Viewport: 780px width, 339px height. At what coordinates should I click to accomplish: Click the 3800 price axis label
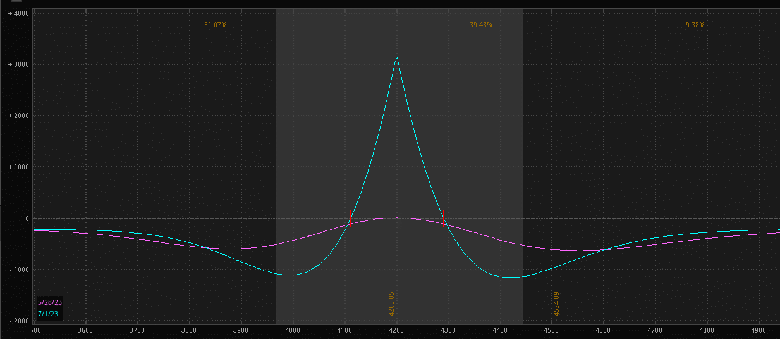pos(189,330)
